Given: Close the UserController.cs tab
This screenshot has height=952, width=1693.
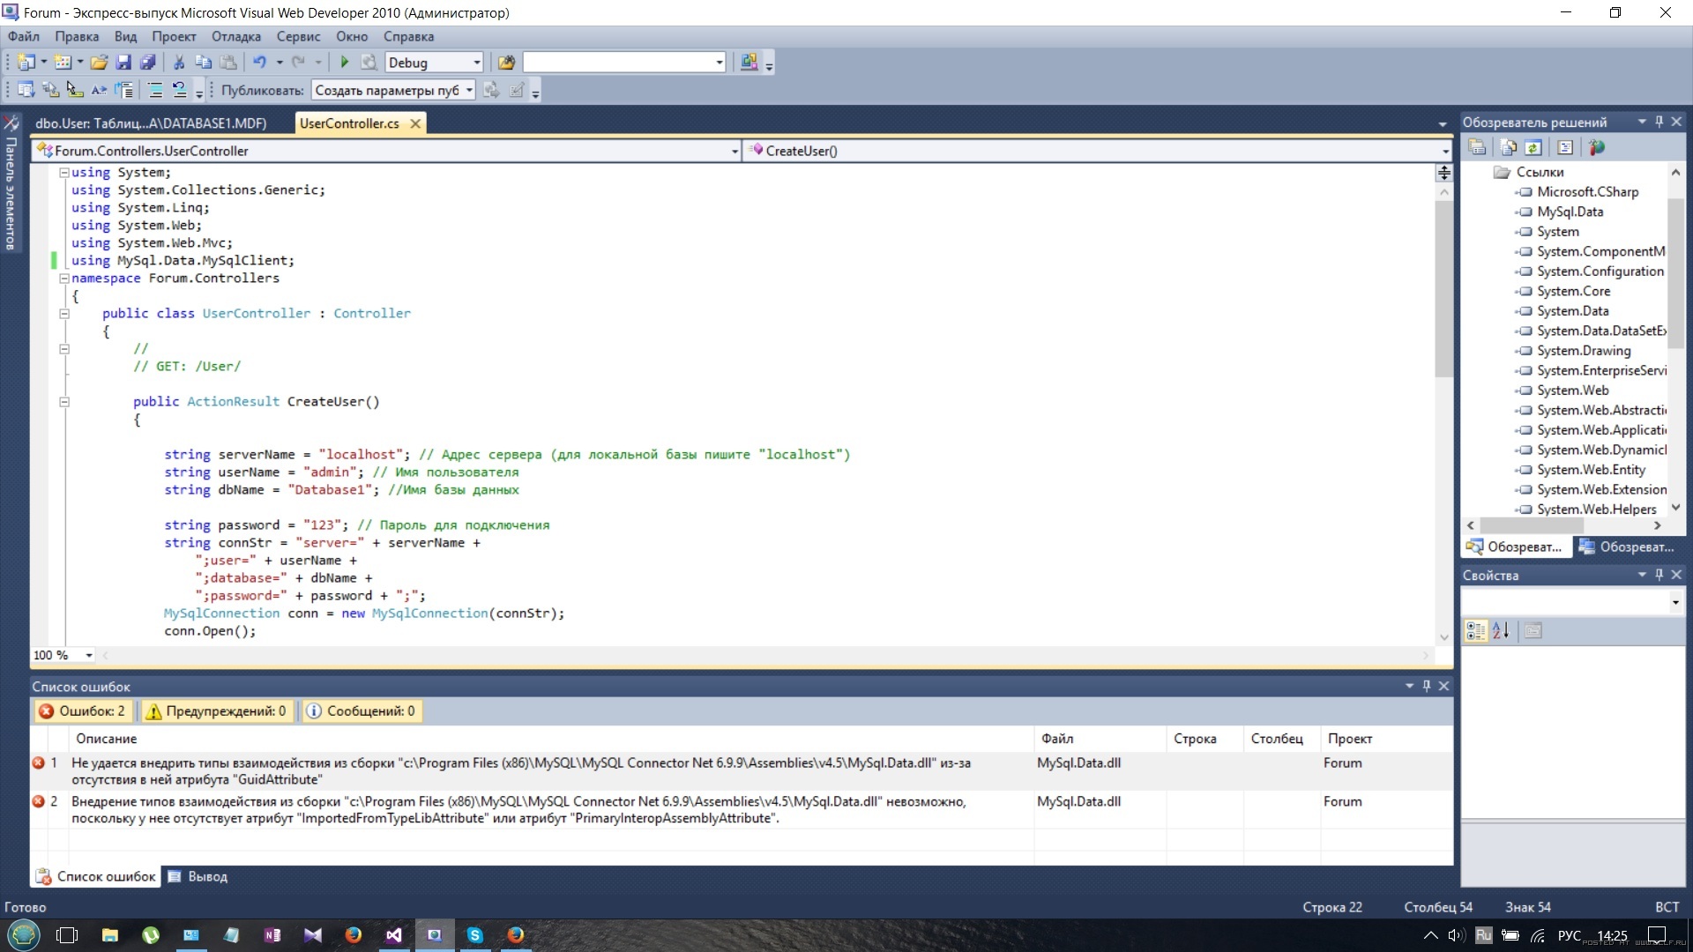Looking at the screenshot, I should [x=415, y=123].
